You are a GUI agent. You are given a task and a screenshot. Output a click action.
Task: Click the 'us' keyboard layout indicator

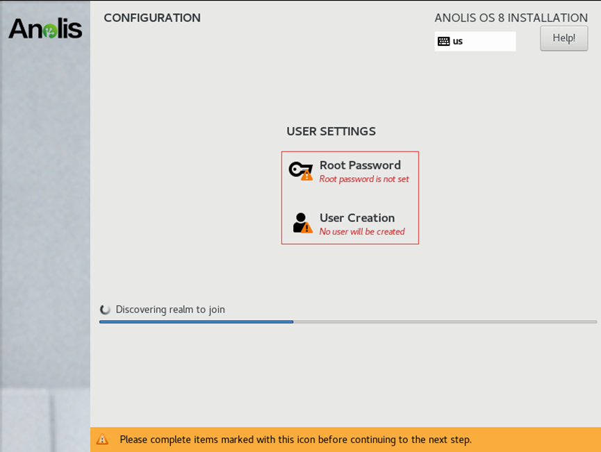pos(458,41)
